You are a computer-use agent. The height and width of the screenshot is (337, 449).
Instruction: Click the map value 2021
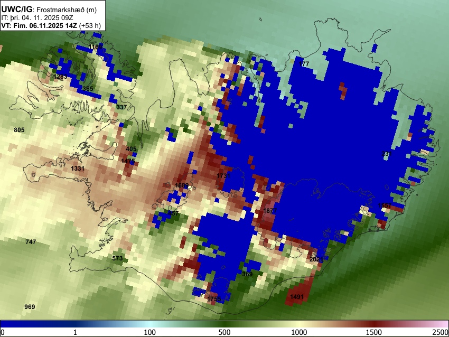(316, 259)
